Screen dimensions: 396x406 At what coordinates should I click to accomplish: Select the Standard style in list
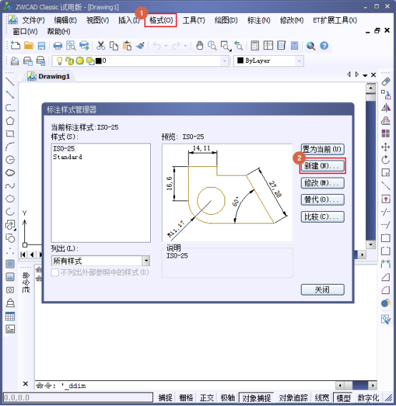[x=67, y=157]
